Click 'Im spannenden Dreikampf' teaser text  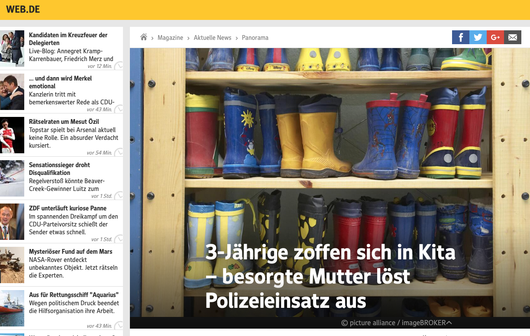[x=74, y=224]
